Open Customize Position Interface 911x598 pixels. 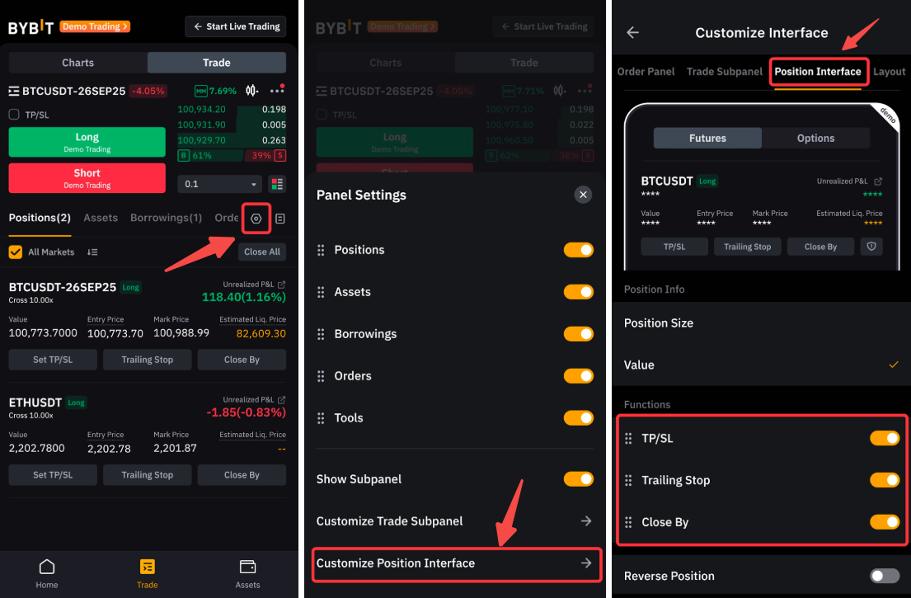tap(455, 563)
